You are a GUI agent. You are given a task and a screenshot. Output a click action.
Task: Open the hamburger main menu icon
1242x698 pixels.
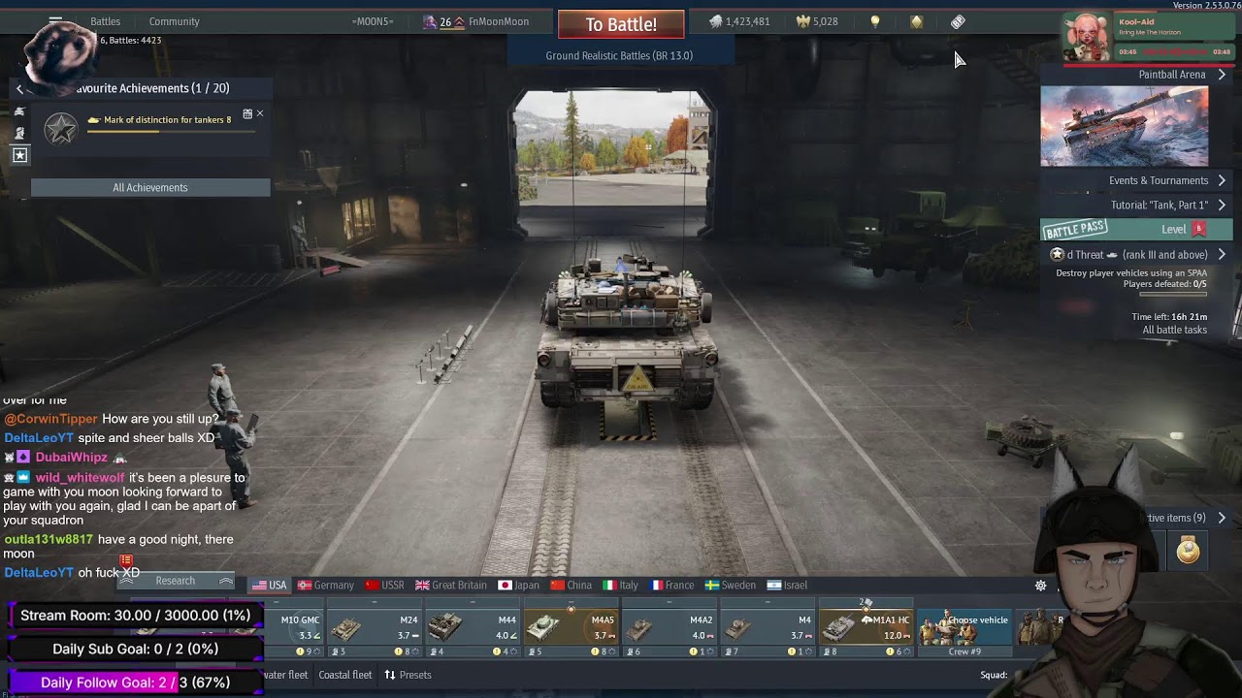55,19
